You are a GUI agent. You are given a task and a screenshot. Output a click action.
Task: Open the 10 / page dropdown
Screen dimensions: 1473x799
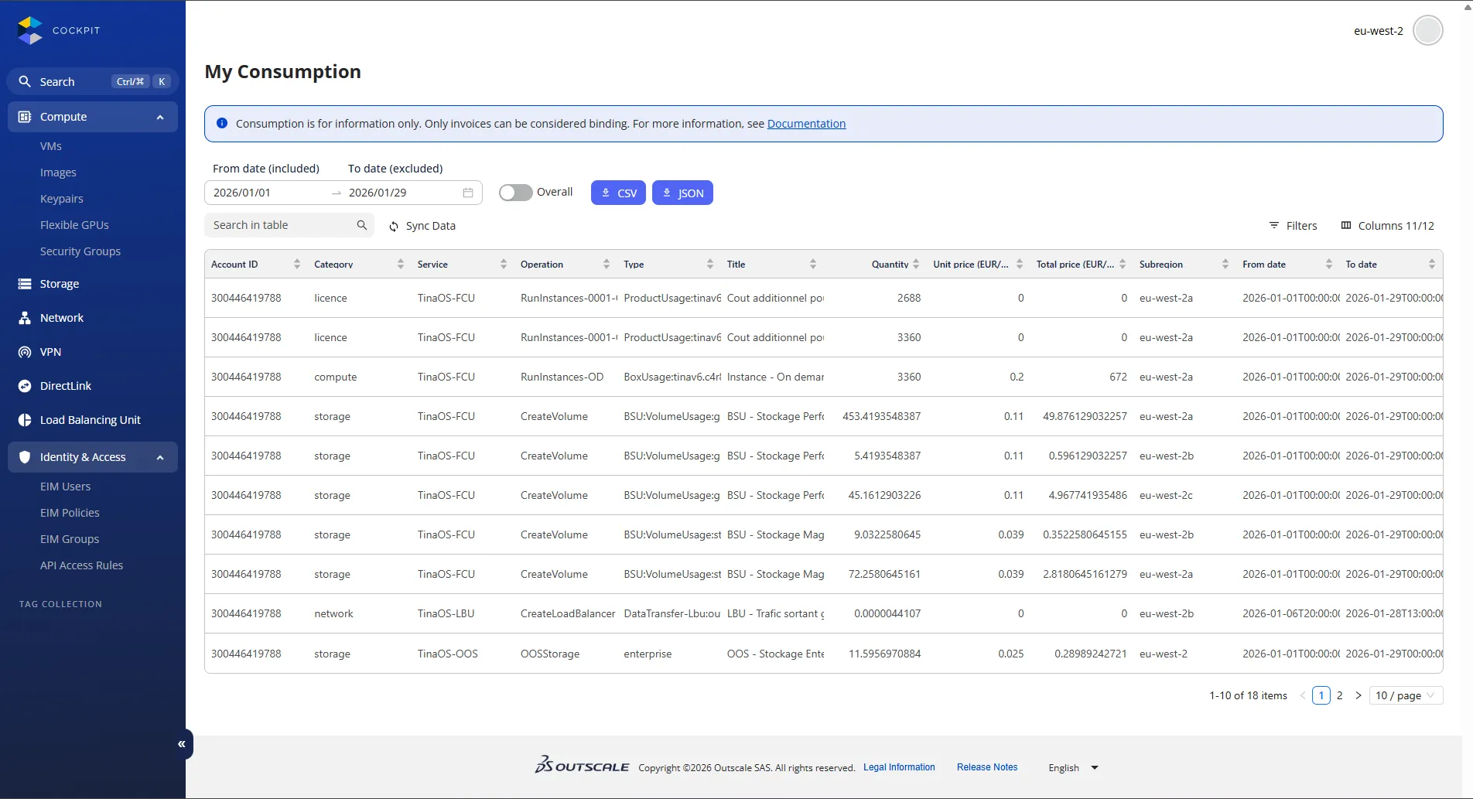click(1406, 695)
